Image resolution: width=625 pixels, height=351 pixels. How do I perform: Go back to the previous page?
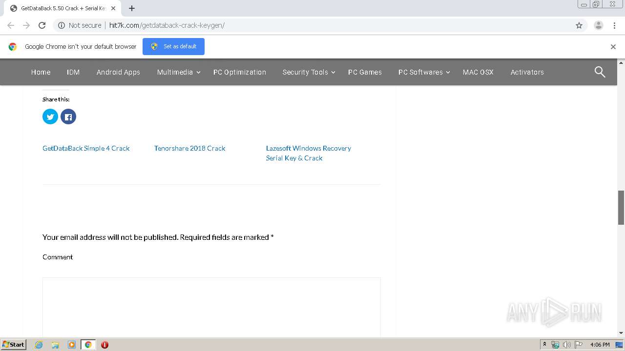coord(11,25)
